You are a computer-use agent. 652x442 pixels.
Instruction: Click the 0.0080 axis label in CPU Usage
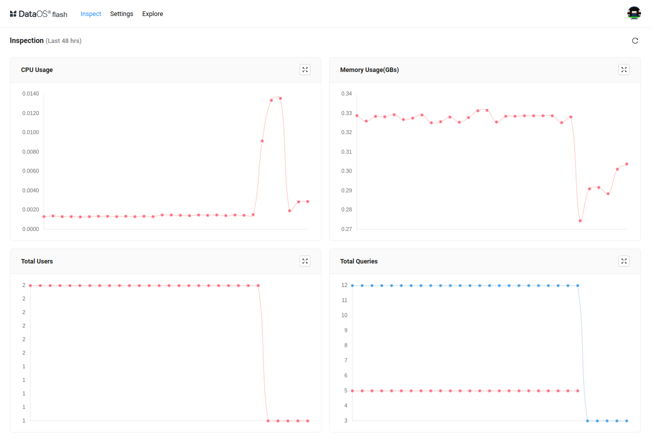point(31,151)
